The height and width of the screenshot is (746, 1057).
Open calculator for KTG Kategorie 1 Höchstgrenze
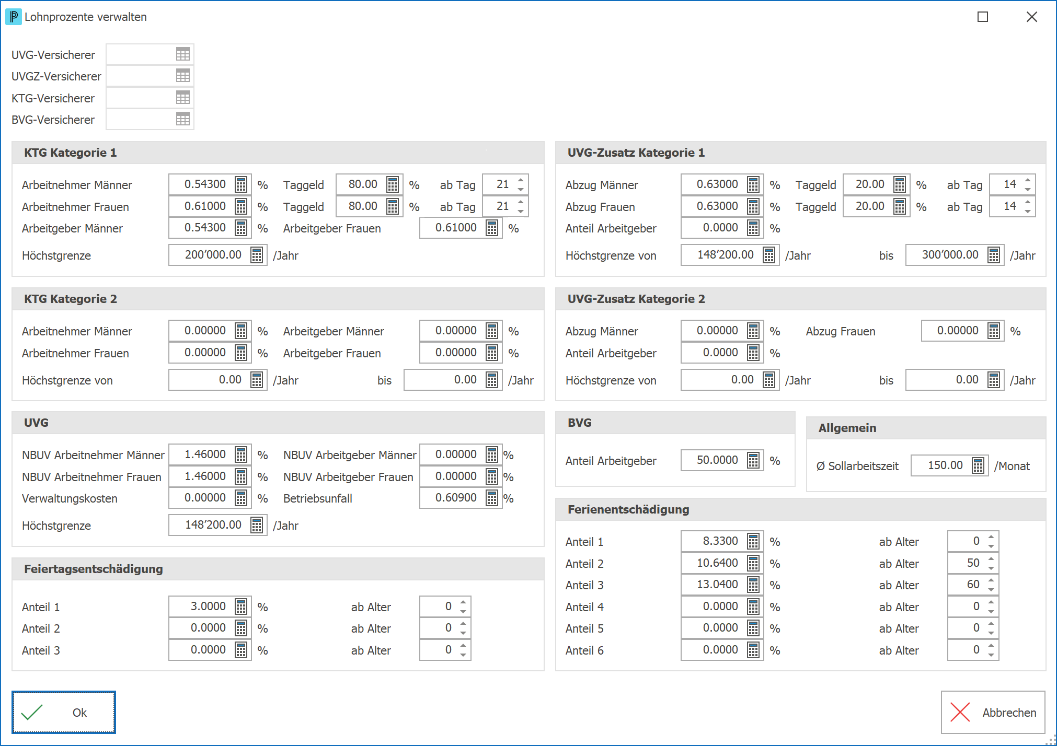click(257, 255)
